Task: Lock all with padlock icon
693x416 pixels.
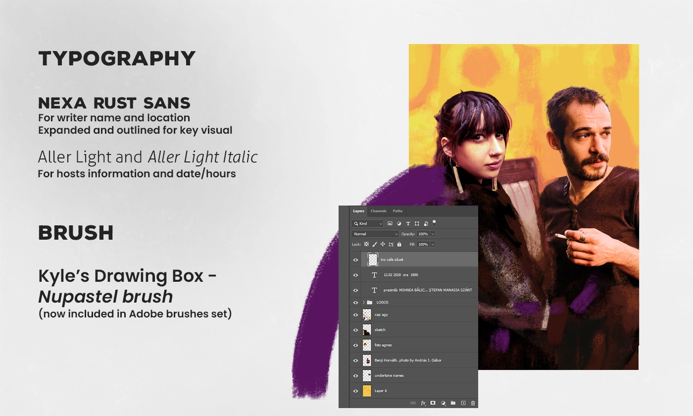Action: click(x=399, y=244)
